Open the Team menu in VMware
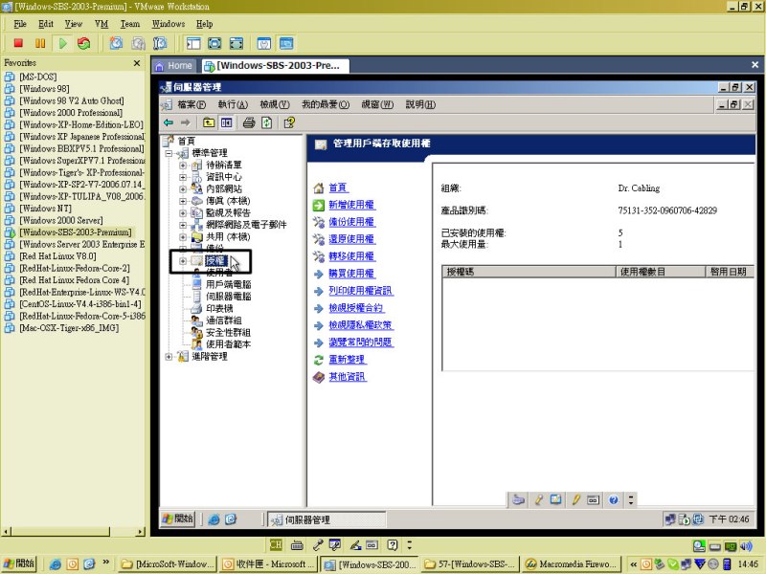 [130, 24]
